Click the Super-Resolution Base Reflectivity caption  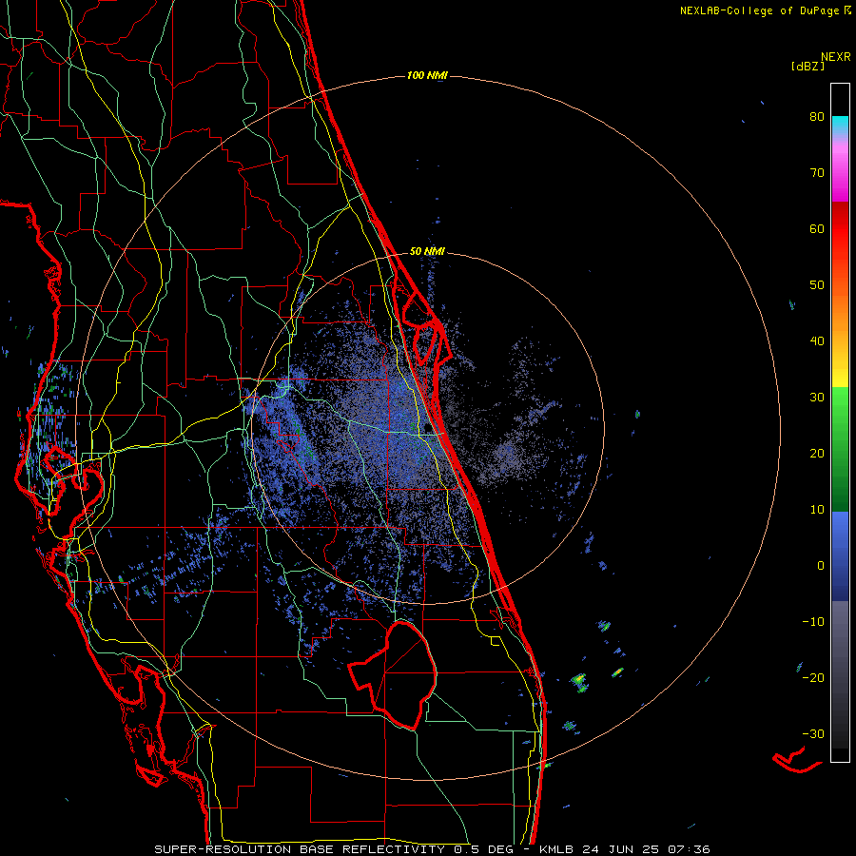pos(335,849)
